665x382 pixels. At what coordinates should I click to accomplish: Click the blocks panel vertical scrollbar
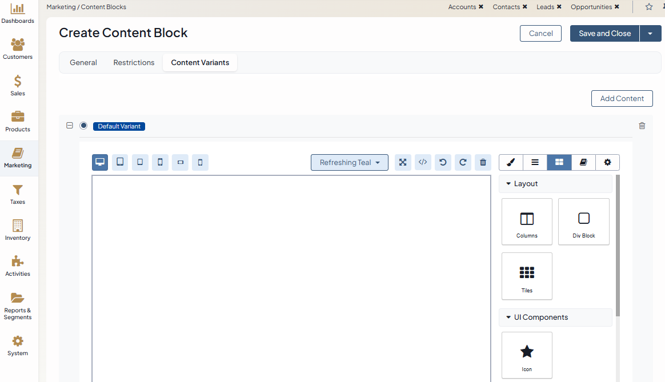click(618, 246)
